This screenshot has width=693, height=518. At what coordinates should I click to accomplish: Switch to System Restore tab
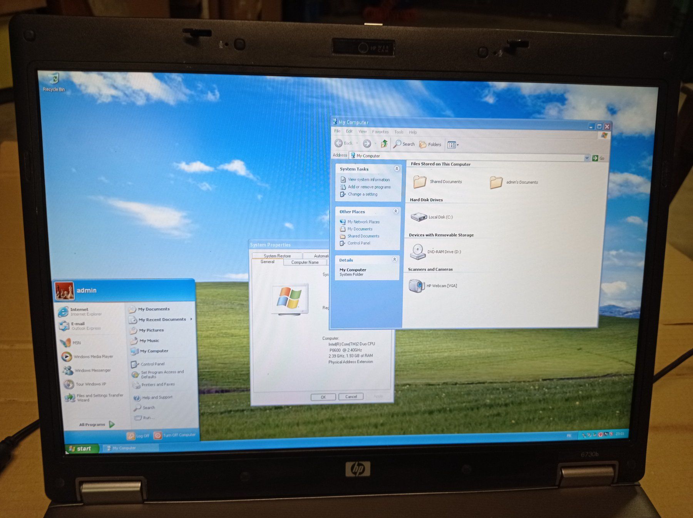[x=277, y=256]
